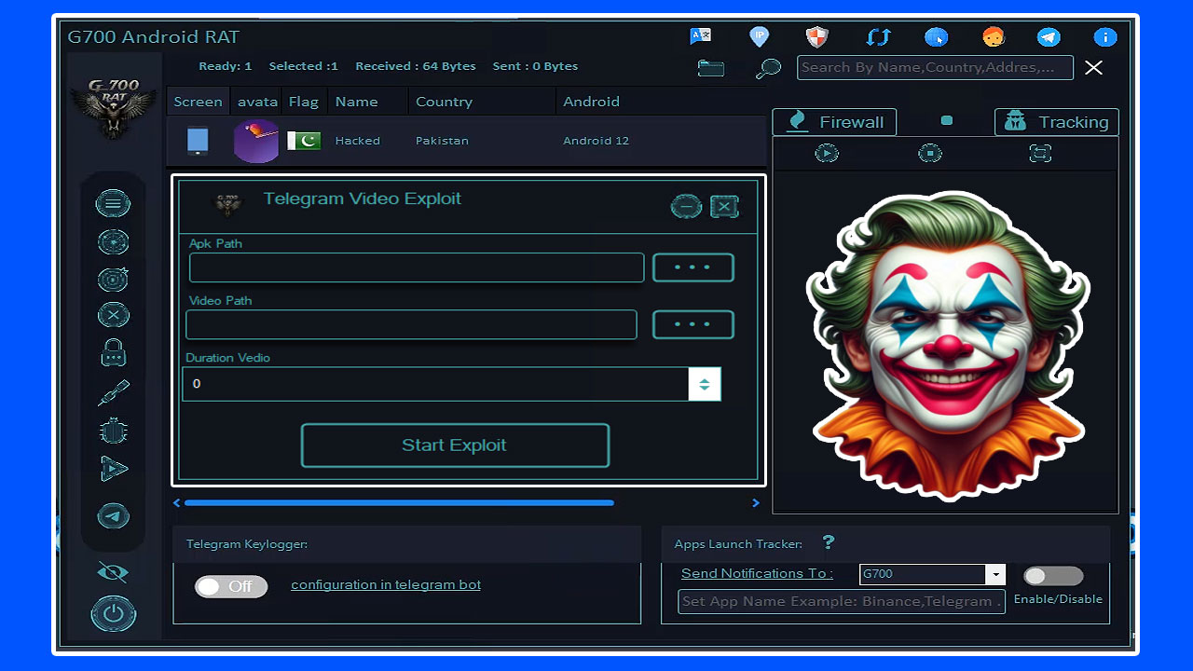Image resolution: width=1193 pixels, height=671 pixels.
Task: Open the translate language icon in top toolbar
Action: point(701,36)
